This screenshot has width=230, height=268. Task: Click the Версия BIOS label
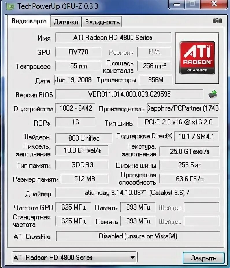pyautogui.click(x=34, y=95)
